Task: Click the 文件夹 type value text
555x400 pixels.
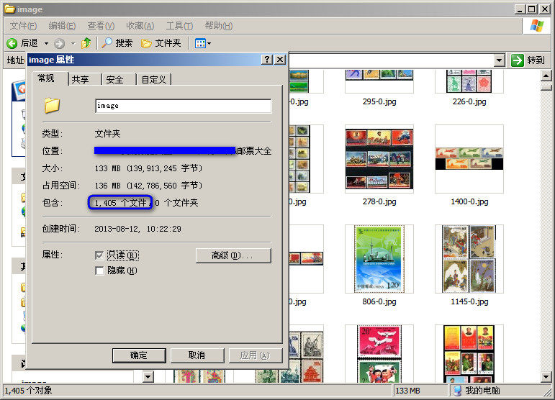Action: pyautogui.click(x=107, y=134)
